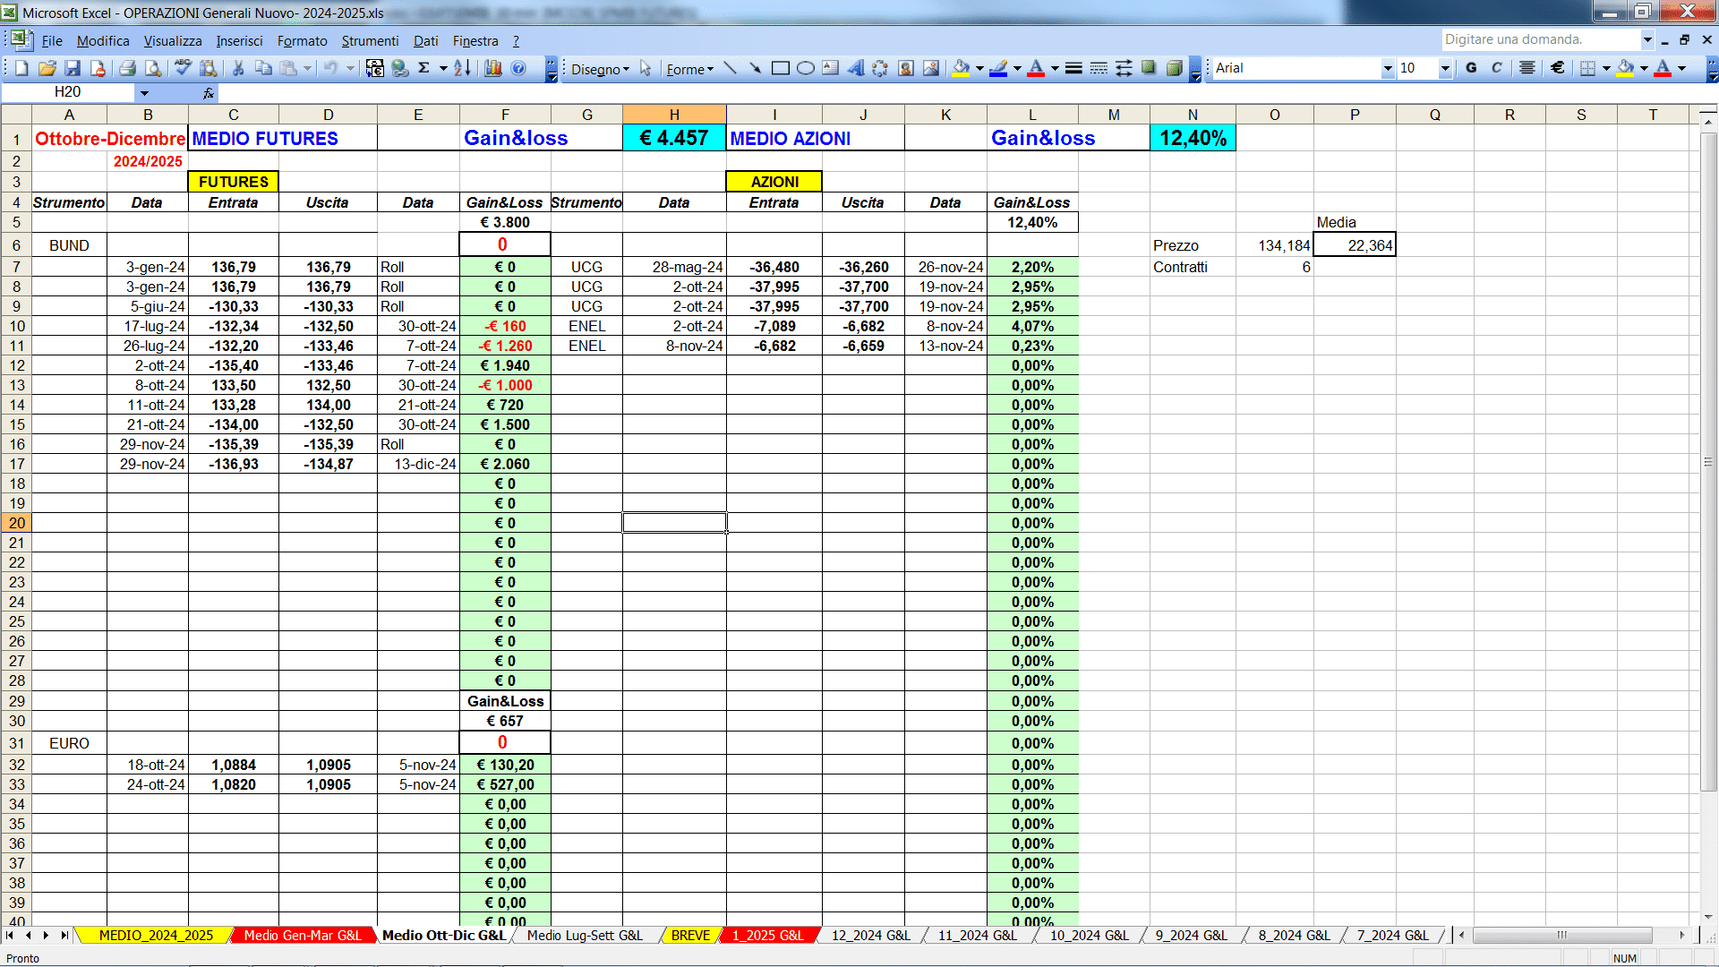Select column H header
Screen dimensions: 1719x967
674,115
